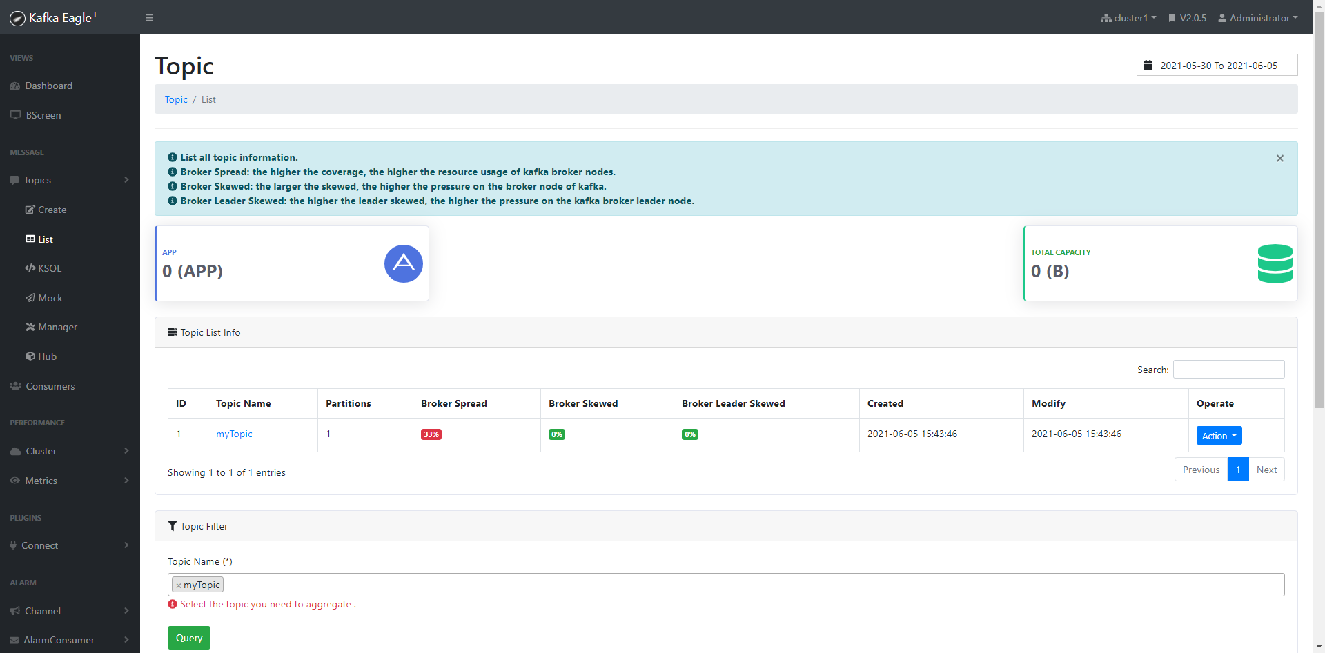Click the calendar icon in date range
This screenshot has width=1325, height=653.
(x=1148, y=66)
